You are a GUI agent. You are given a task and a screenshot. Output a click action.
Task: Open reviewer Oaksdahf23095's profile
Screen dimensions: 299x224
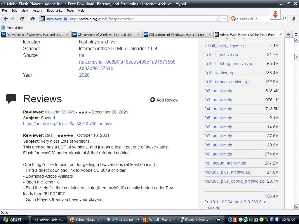(60, 112)
